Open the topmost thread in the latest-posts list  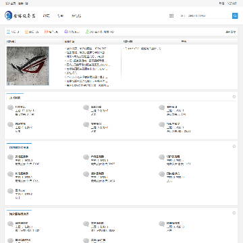coord(86,49)
